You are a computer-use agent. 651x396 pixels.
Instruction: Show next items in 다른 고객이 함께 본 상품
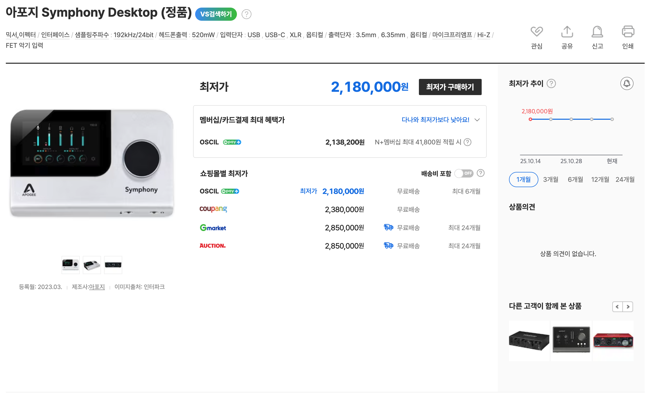628,307
